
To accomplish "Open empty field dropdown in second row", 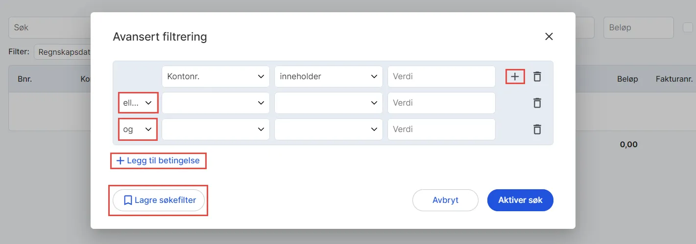I will [216, 103].
